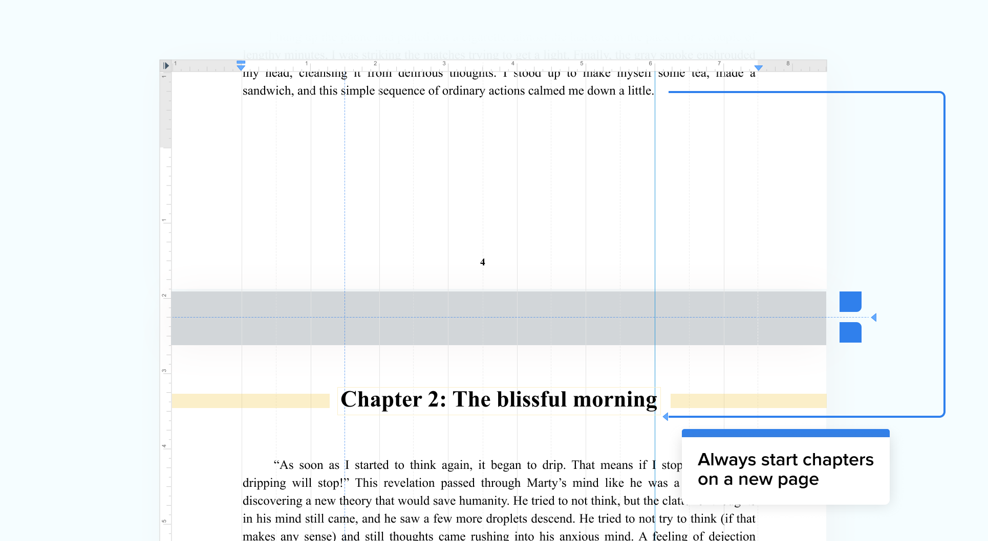
Task: Click ruler mark 8 on horizontal ruler
Action: click(x=788, y=63)
